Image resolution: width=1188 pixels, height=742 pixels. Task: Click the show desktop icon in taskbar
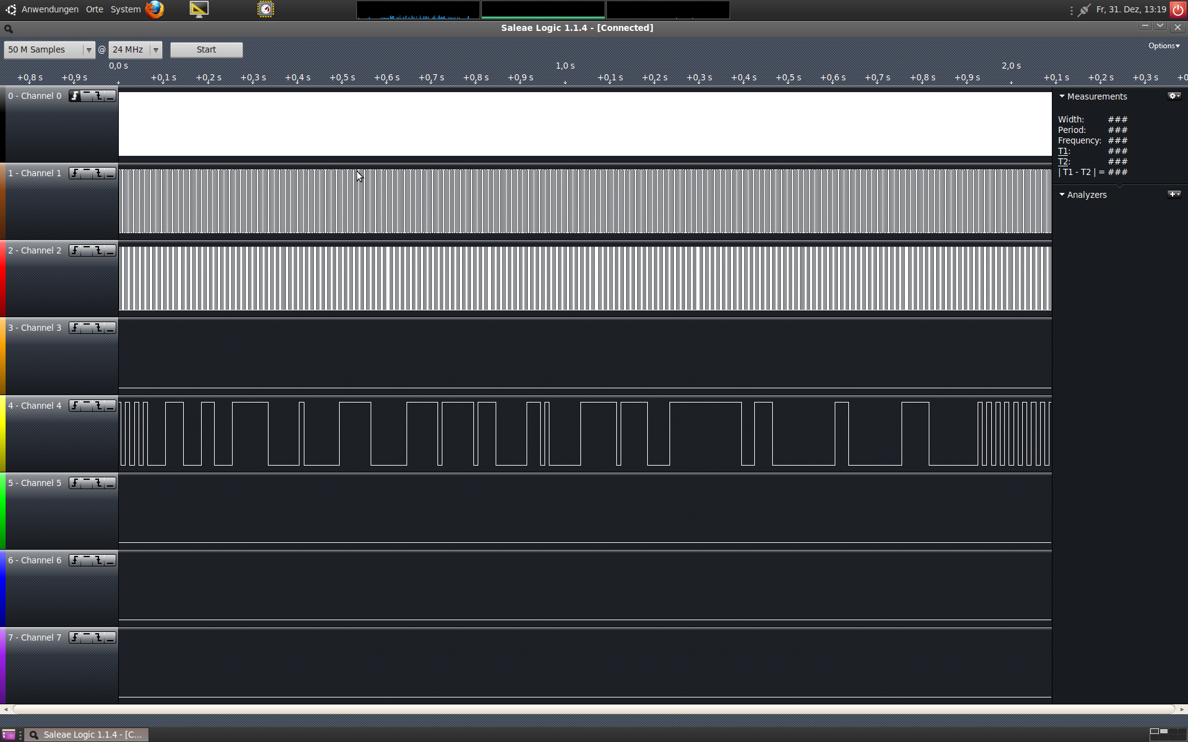coord(9,735)
